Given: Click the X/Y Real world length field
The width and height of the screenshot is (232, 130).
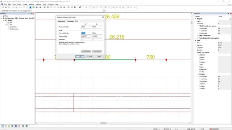Looking at the screenshot, I should 86,33.
